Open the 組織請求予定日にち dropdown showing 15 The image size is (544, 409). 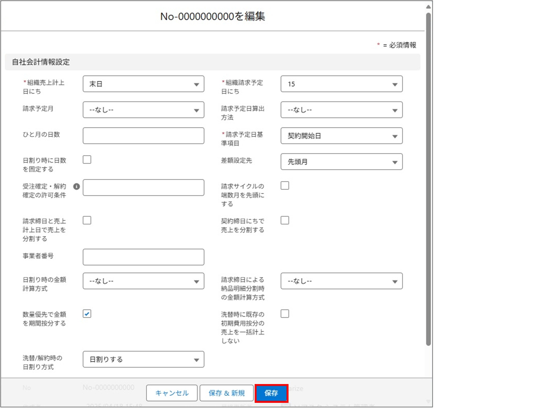point(341,84)
